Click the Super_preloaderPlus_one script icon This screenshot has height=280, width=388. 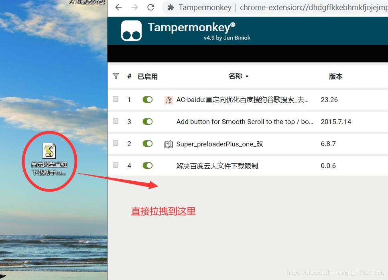click(169, 144)
